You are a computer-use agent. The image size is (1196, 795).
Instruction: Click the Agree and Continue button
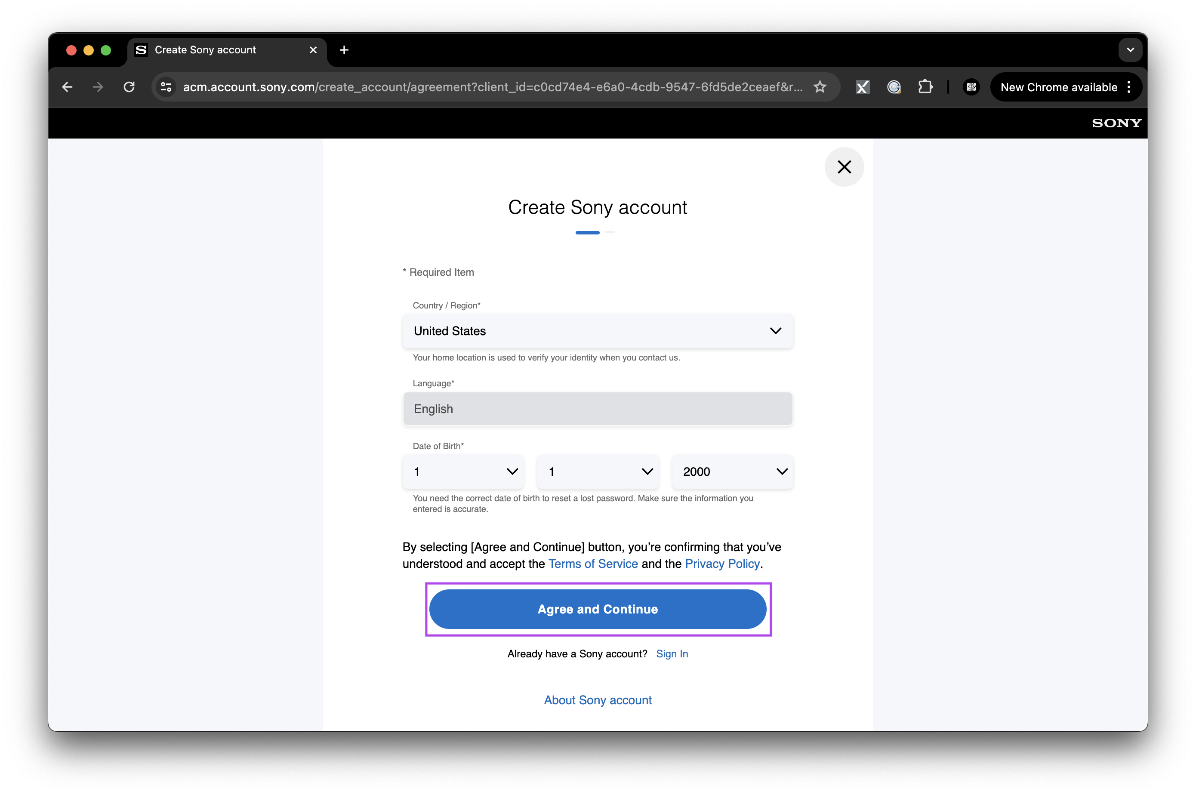click(x=598, y=609)
